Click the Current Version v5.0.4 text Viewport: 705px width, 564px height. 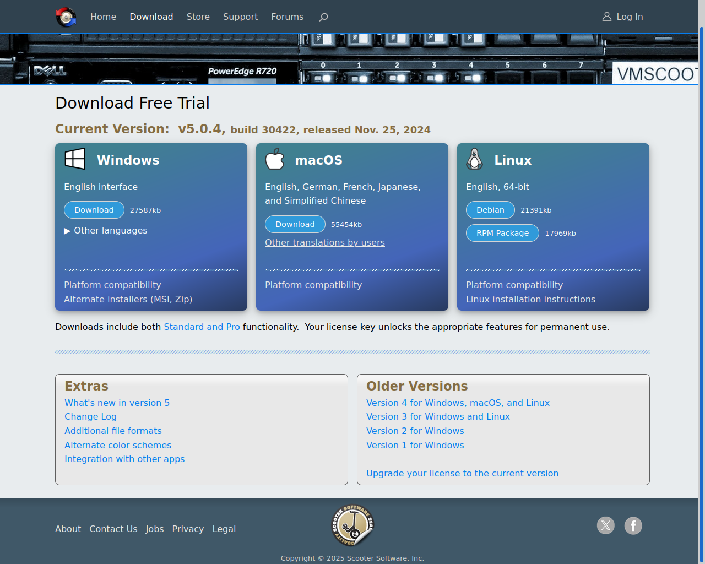coord(243,129)
